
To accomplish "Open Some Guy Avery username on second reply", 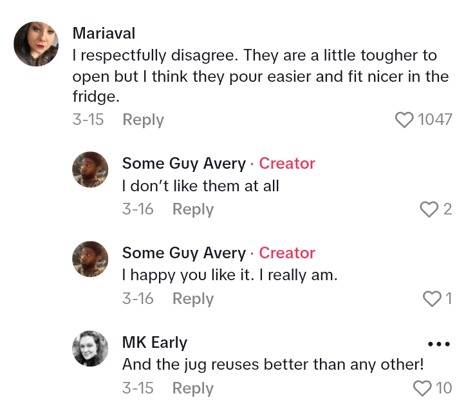I will click(x=183, y=253).
